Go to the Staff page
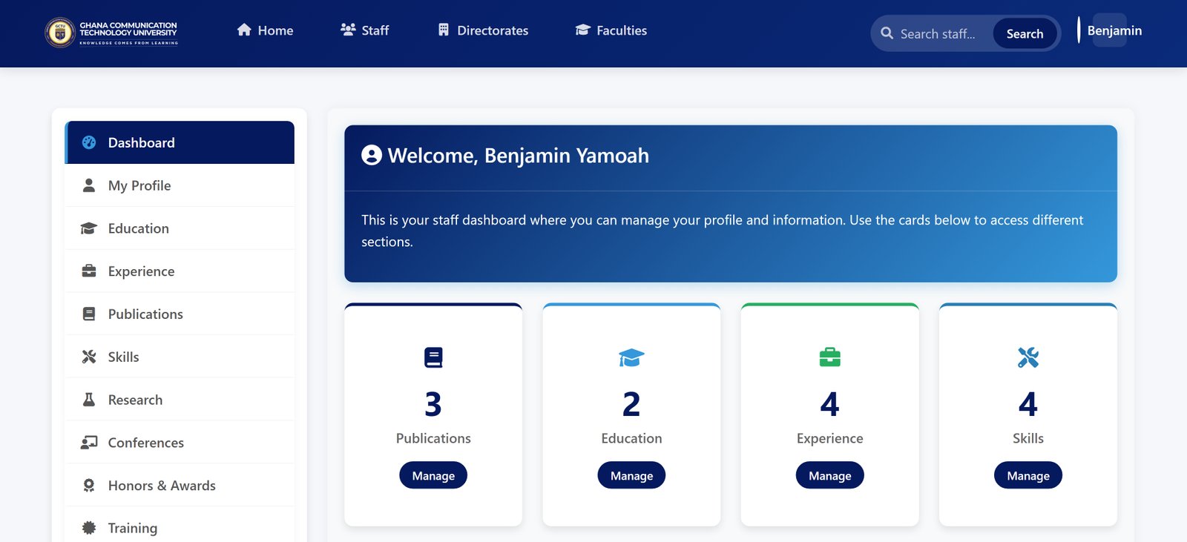The height and width of the screenshot is (542, 1187). pyautogui.click(x=364, y=30)
